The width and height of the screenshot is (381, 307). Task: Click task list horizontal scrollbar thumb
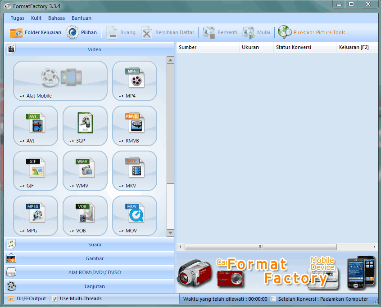[260, 247]
